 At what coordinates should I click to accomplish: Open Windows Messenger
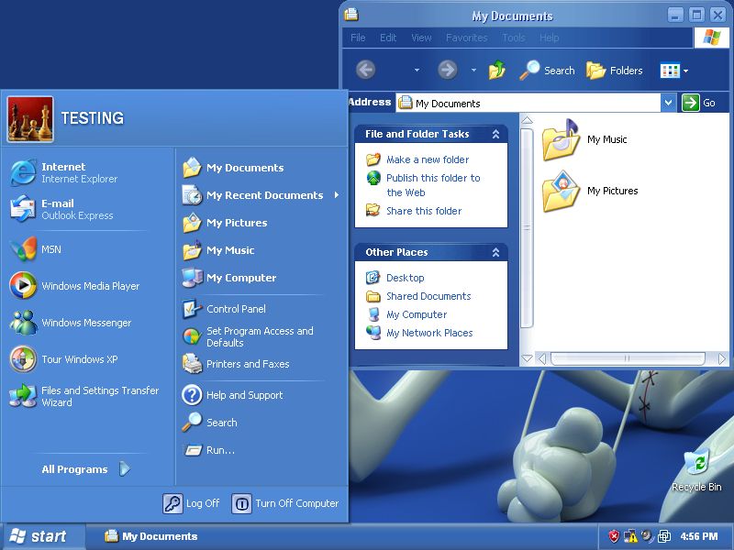point(71,323)
